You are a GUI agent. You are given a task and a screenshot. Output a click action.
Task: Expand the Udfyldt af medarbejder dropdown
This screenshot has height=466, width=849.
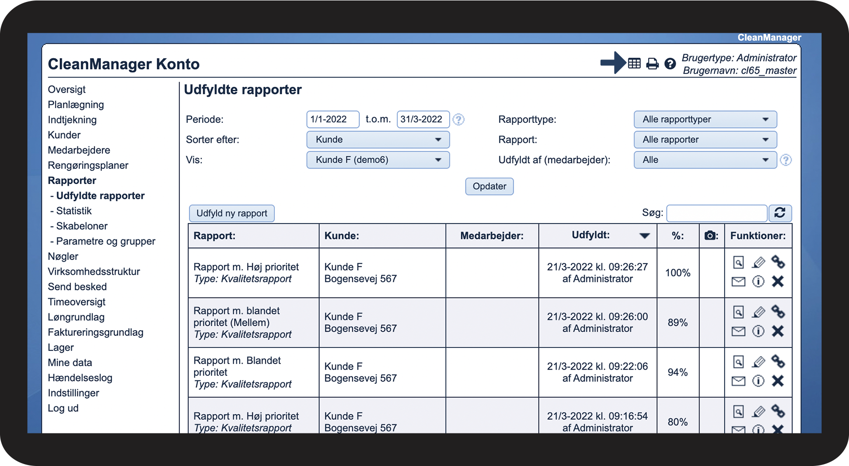tap(705, 160)
